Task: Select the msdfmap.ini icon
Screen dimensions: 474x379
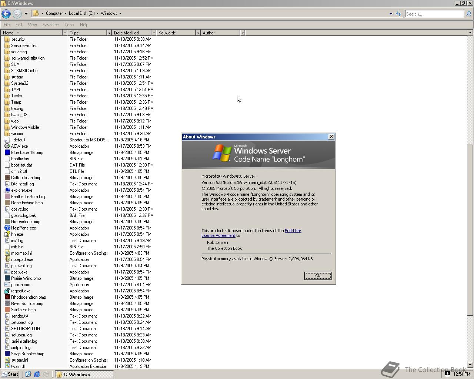Action: pyautogui.click(x=7, y=253)
